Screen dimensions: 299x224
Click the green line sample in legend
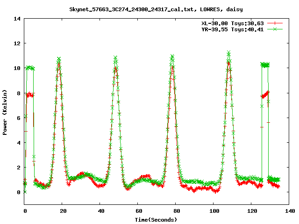(x=275, y=29)
